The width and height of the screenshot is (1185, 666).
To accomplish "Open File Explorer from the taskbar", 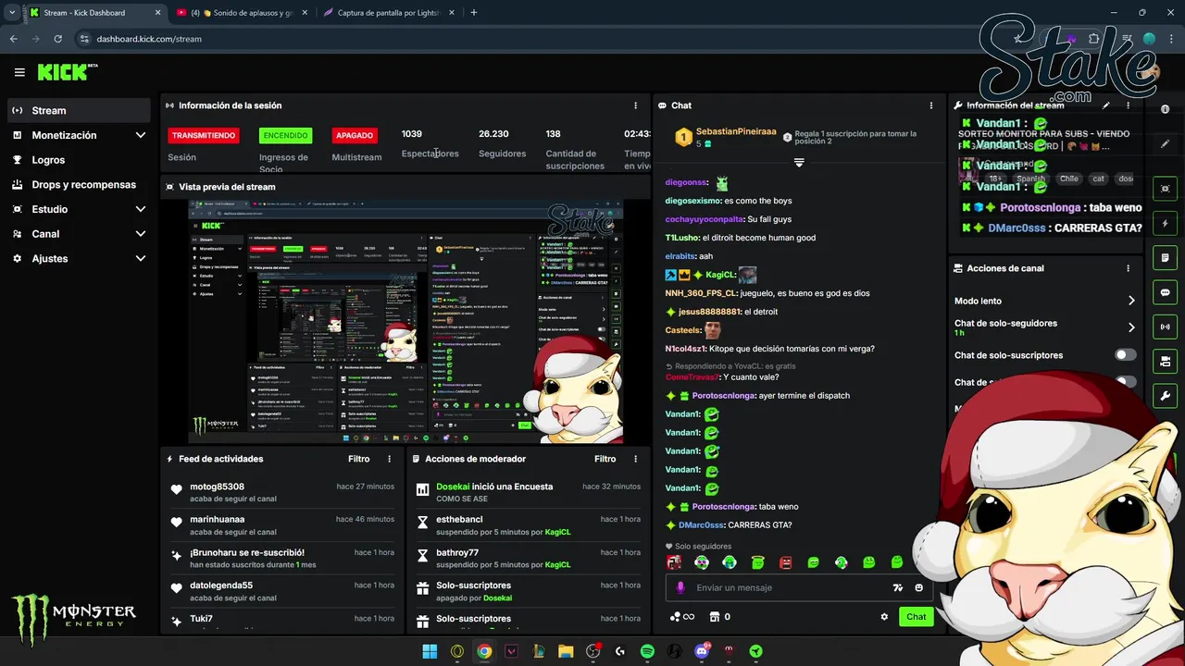I will pos(566,651).
